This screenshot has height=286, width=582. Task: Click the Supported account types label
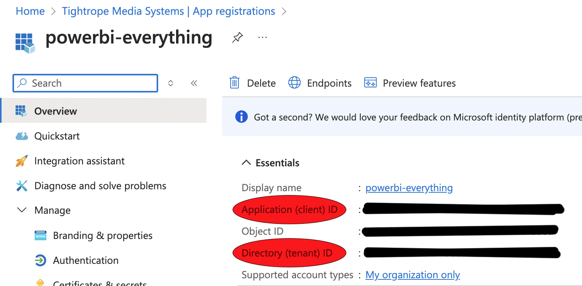(297, 275)
